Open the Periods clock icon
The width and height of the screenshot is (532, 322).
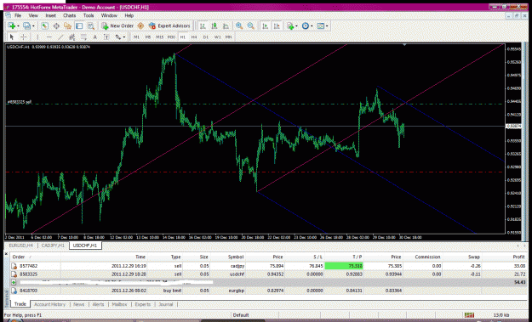click(305, 25)
